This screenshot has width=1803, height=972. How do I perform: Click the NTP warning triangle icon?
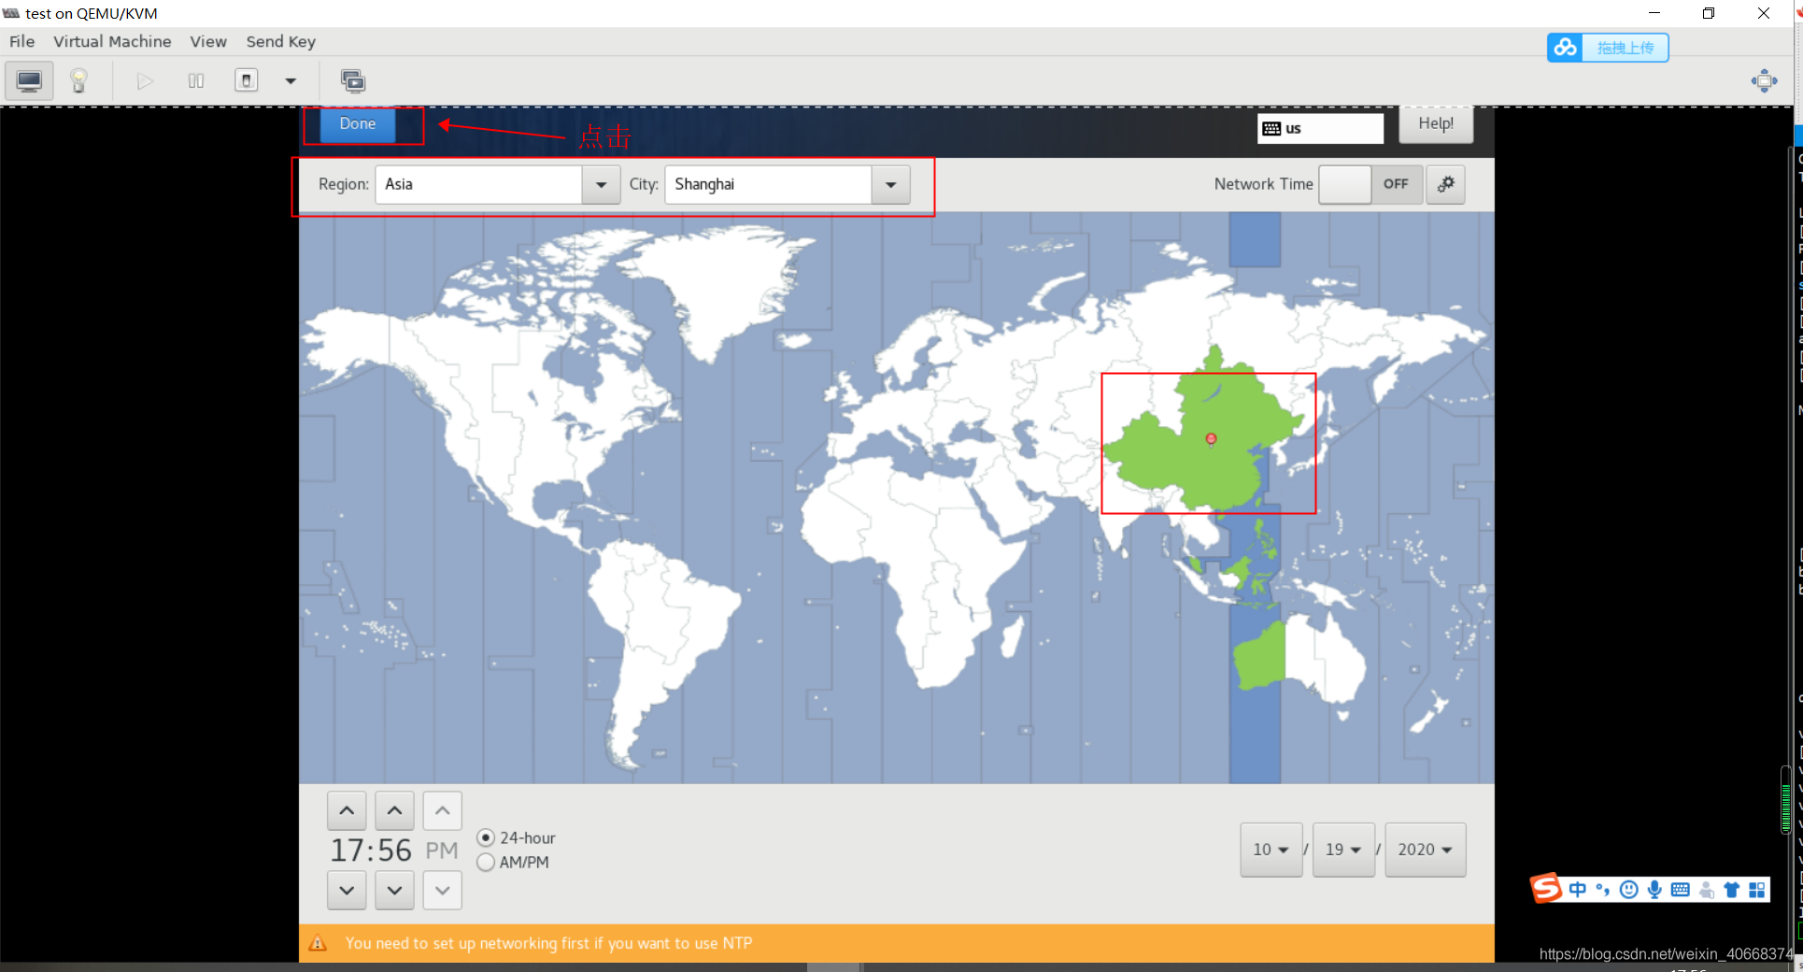click(318, 943)
